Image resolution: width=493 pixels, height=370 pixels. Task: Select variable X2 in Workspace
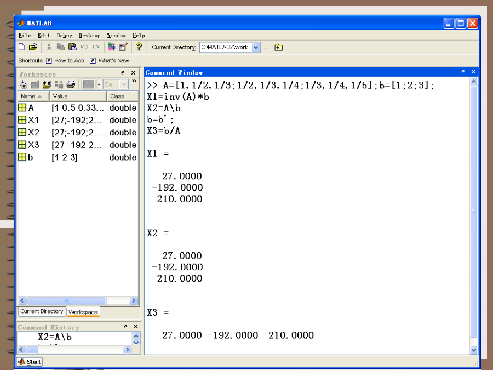[x=78, y=133]
